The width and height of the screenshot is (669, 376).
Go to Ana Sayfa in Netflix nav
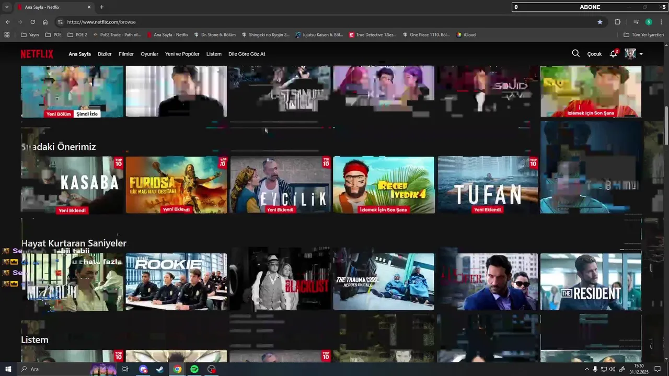79,54
